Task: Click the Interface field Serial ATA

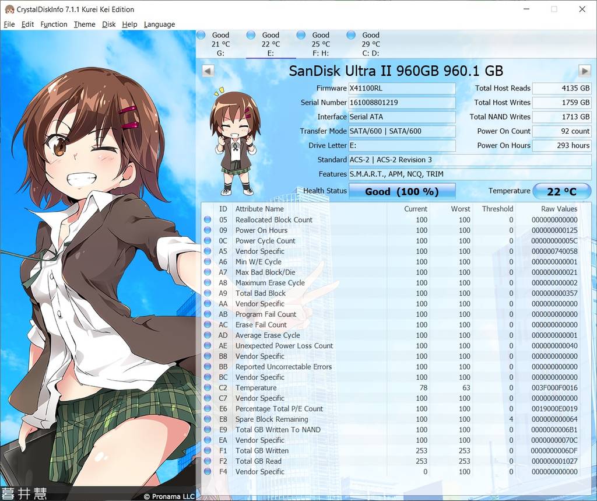Action: coord(402,117)
